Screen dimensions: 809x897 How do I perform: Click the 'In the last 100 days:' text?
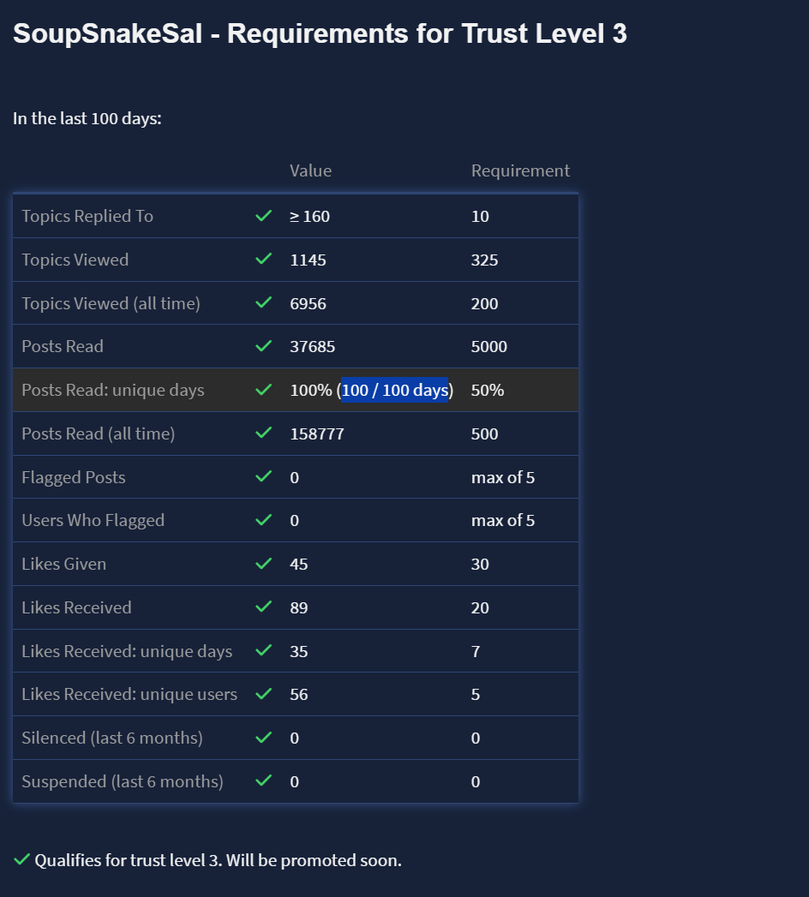click(x=87, y=118)
